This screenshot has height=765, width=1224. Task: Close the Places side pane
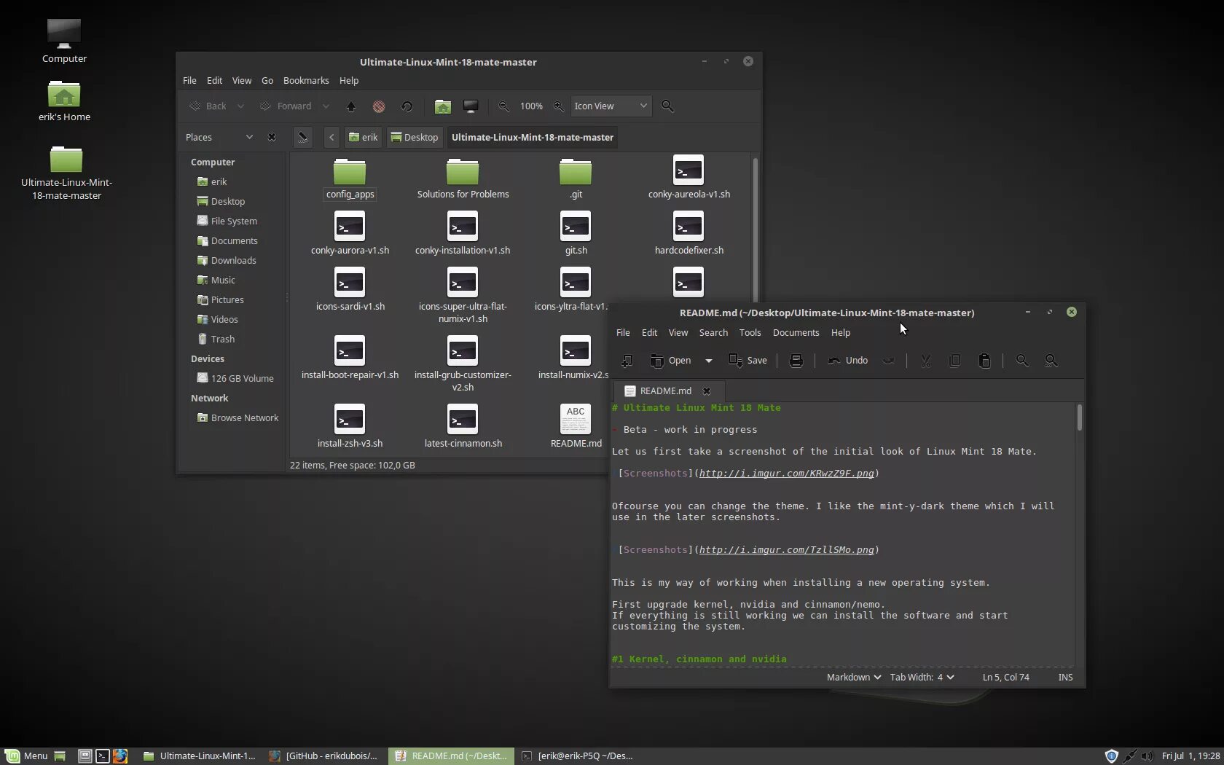coord(272,137)
